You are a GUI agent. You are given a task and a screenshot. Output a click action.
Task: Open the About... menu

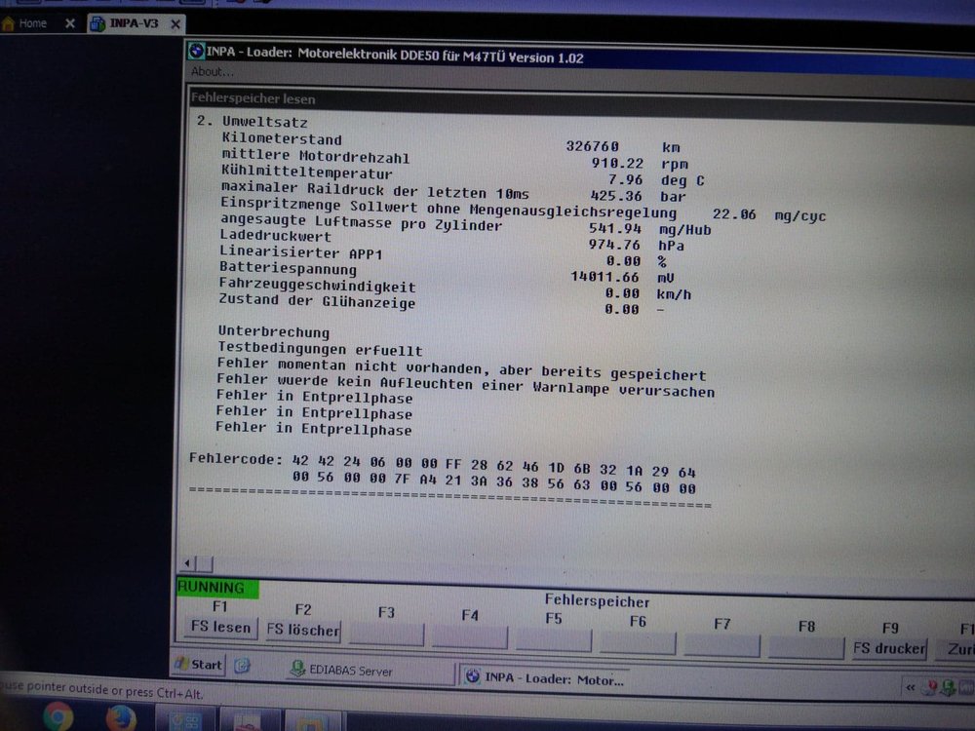pyautogui.click(x=213, y=71)
